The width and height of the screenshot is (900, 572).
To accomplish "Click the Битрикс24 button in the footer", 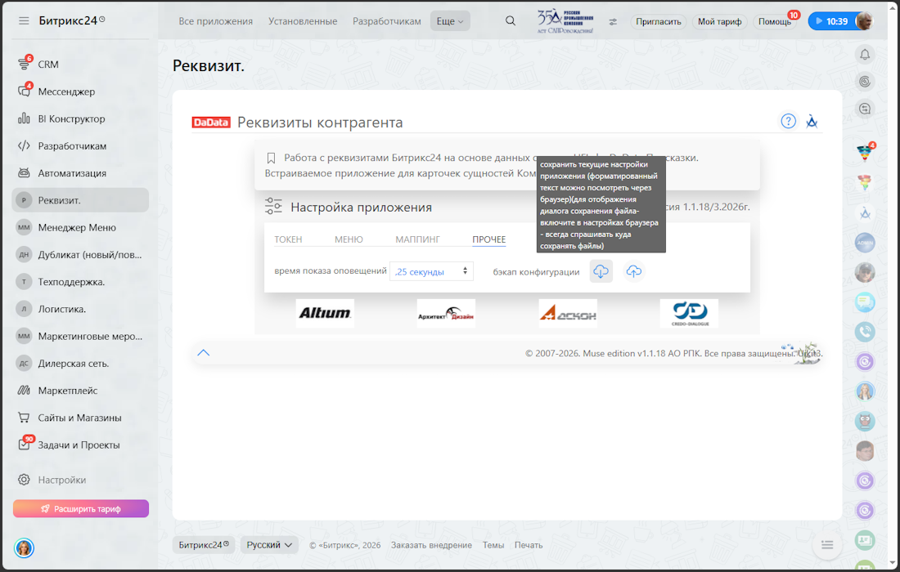I will tap(204, 545).
